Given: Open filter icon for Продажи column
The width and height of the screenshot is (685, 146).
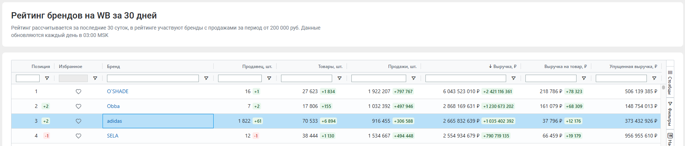Looking at the screenshot, I should [x=414, y=78].
